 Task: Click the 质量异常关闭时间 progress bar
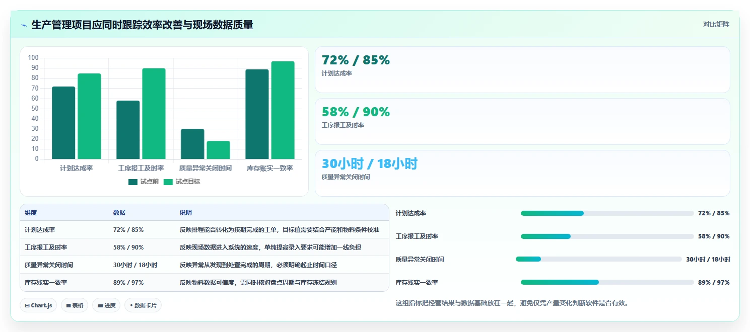coord(598,260)
